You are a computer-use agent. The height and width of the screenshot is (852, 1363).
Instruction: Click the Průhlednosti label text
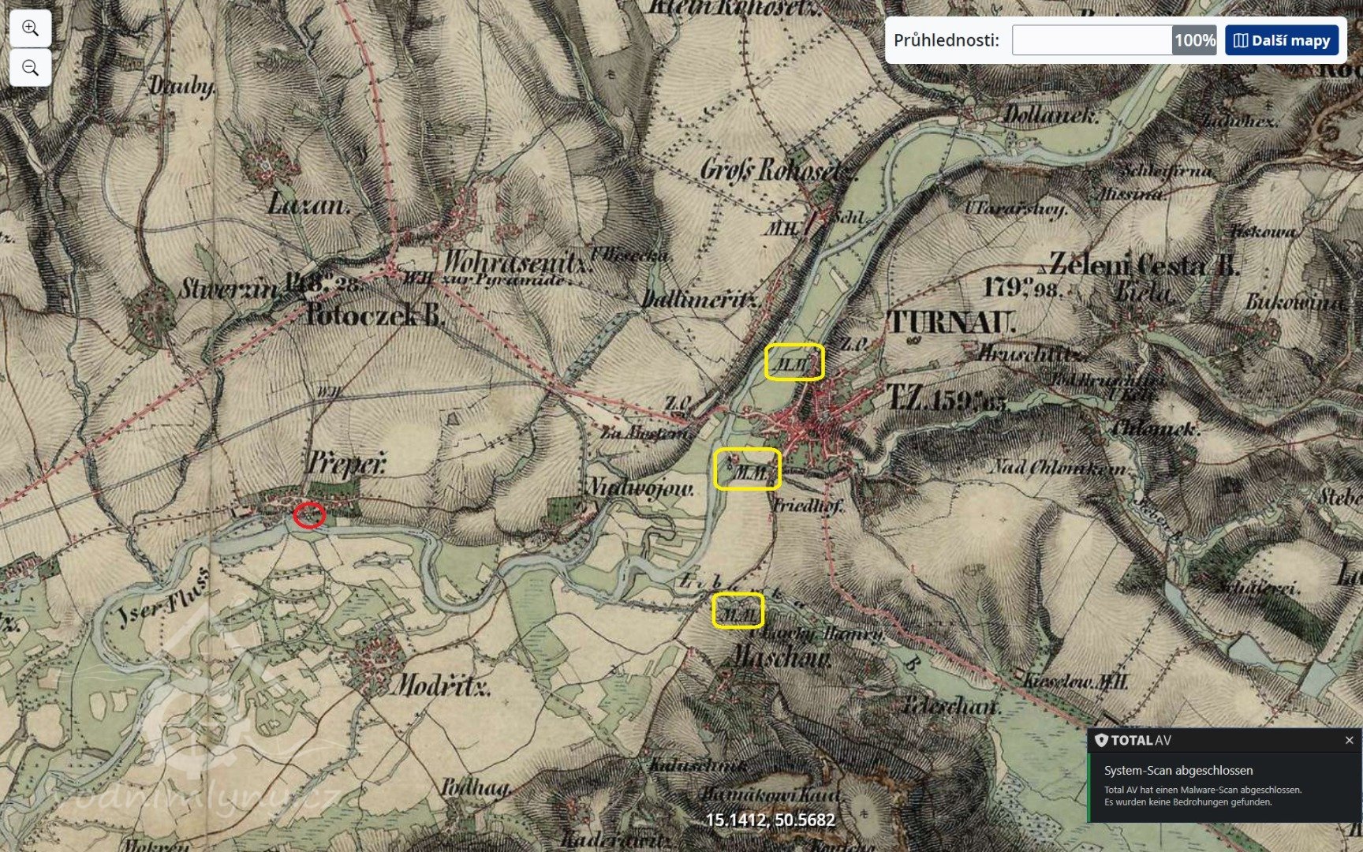[x=946, y=40]
